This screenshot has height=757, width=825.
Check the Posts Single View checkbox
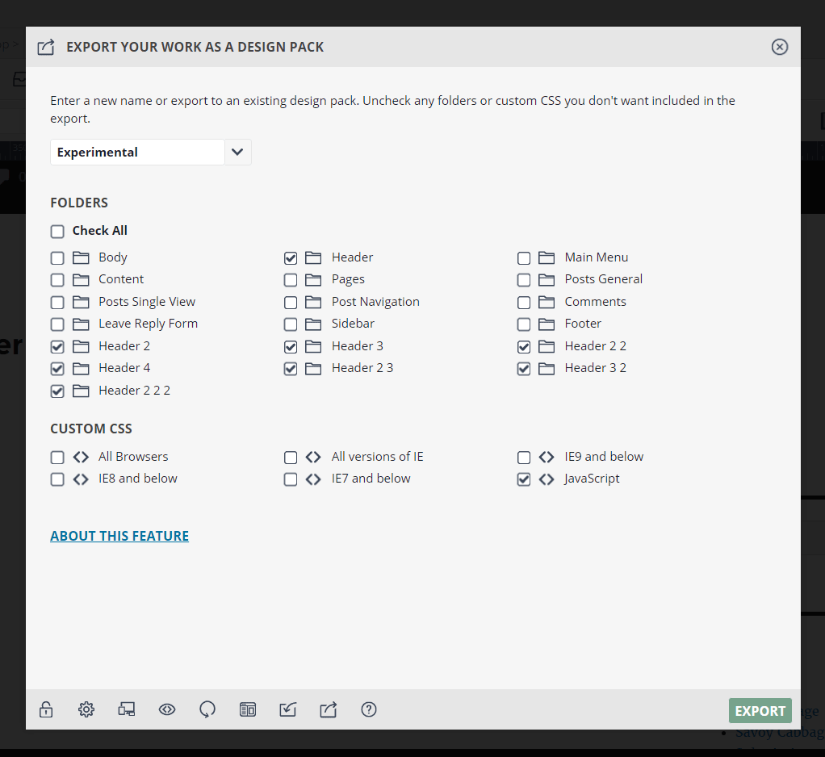point(57,303)
